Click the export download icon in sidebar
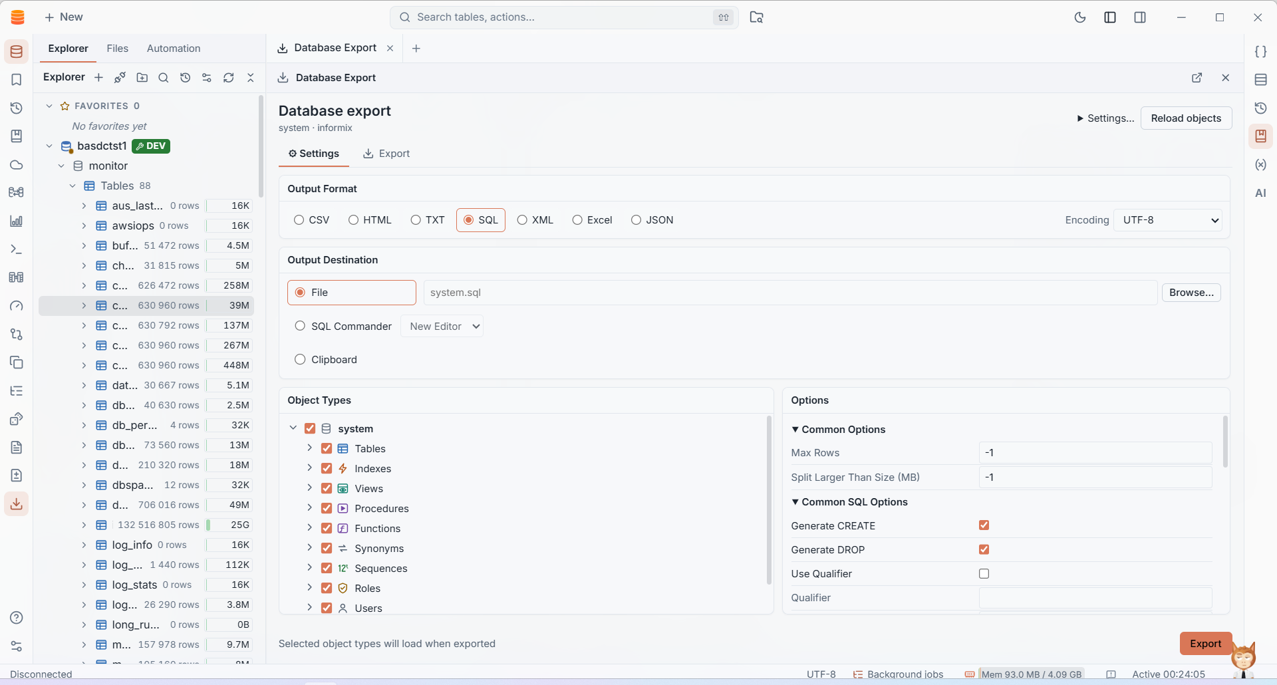The image size is (1277, 685). tap(17, 503)
